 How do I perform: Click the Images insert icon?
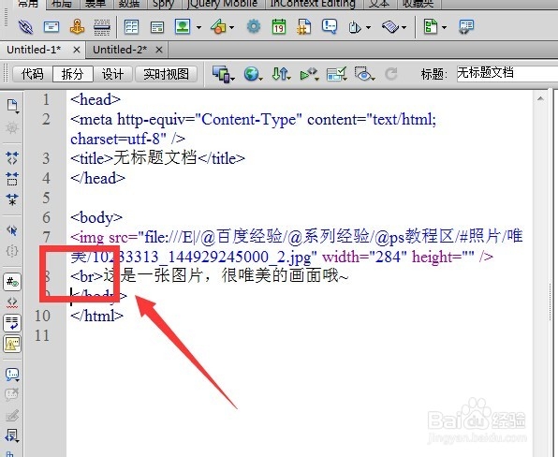183,27
